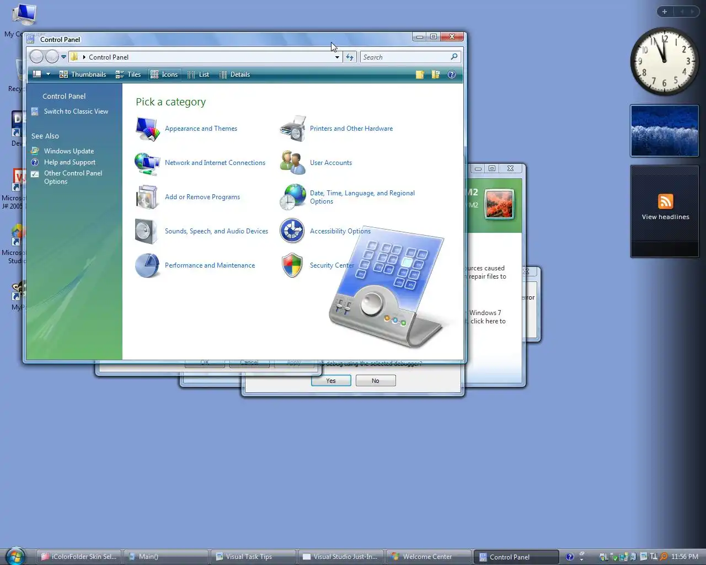The image size is (706, 565).
Task: Click Switch to Classic View icon
Action: (x=35, y=111)
